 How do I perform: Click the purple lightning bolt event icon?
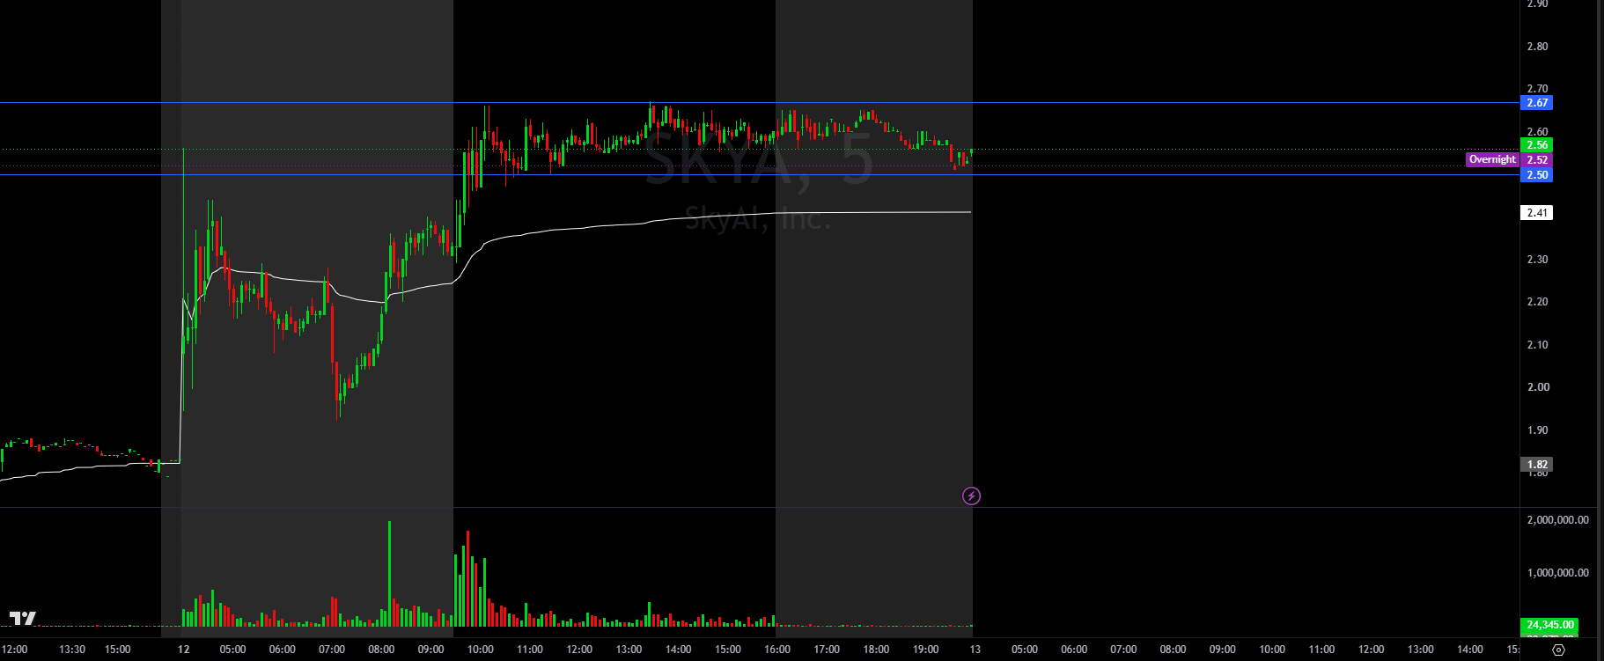971,496
